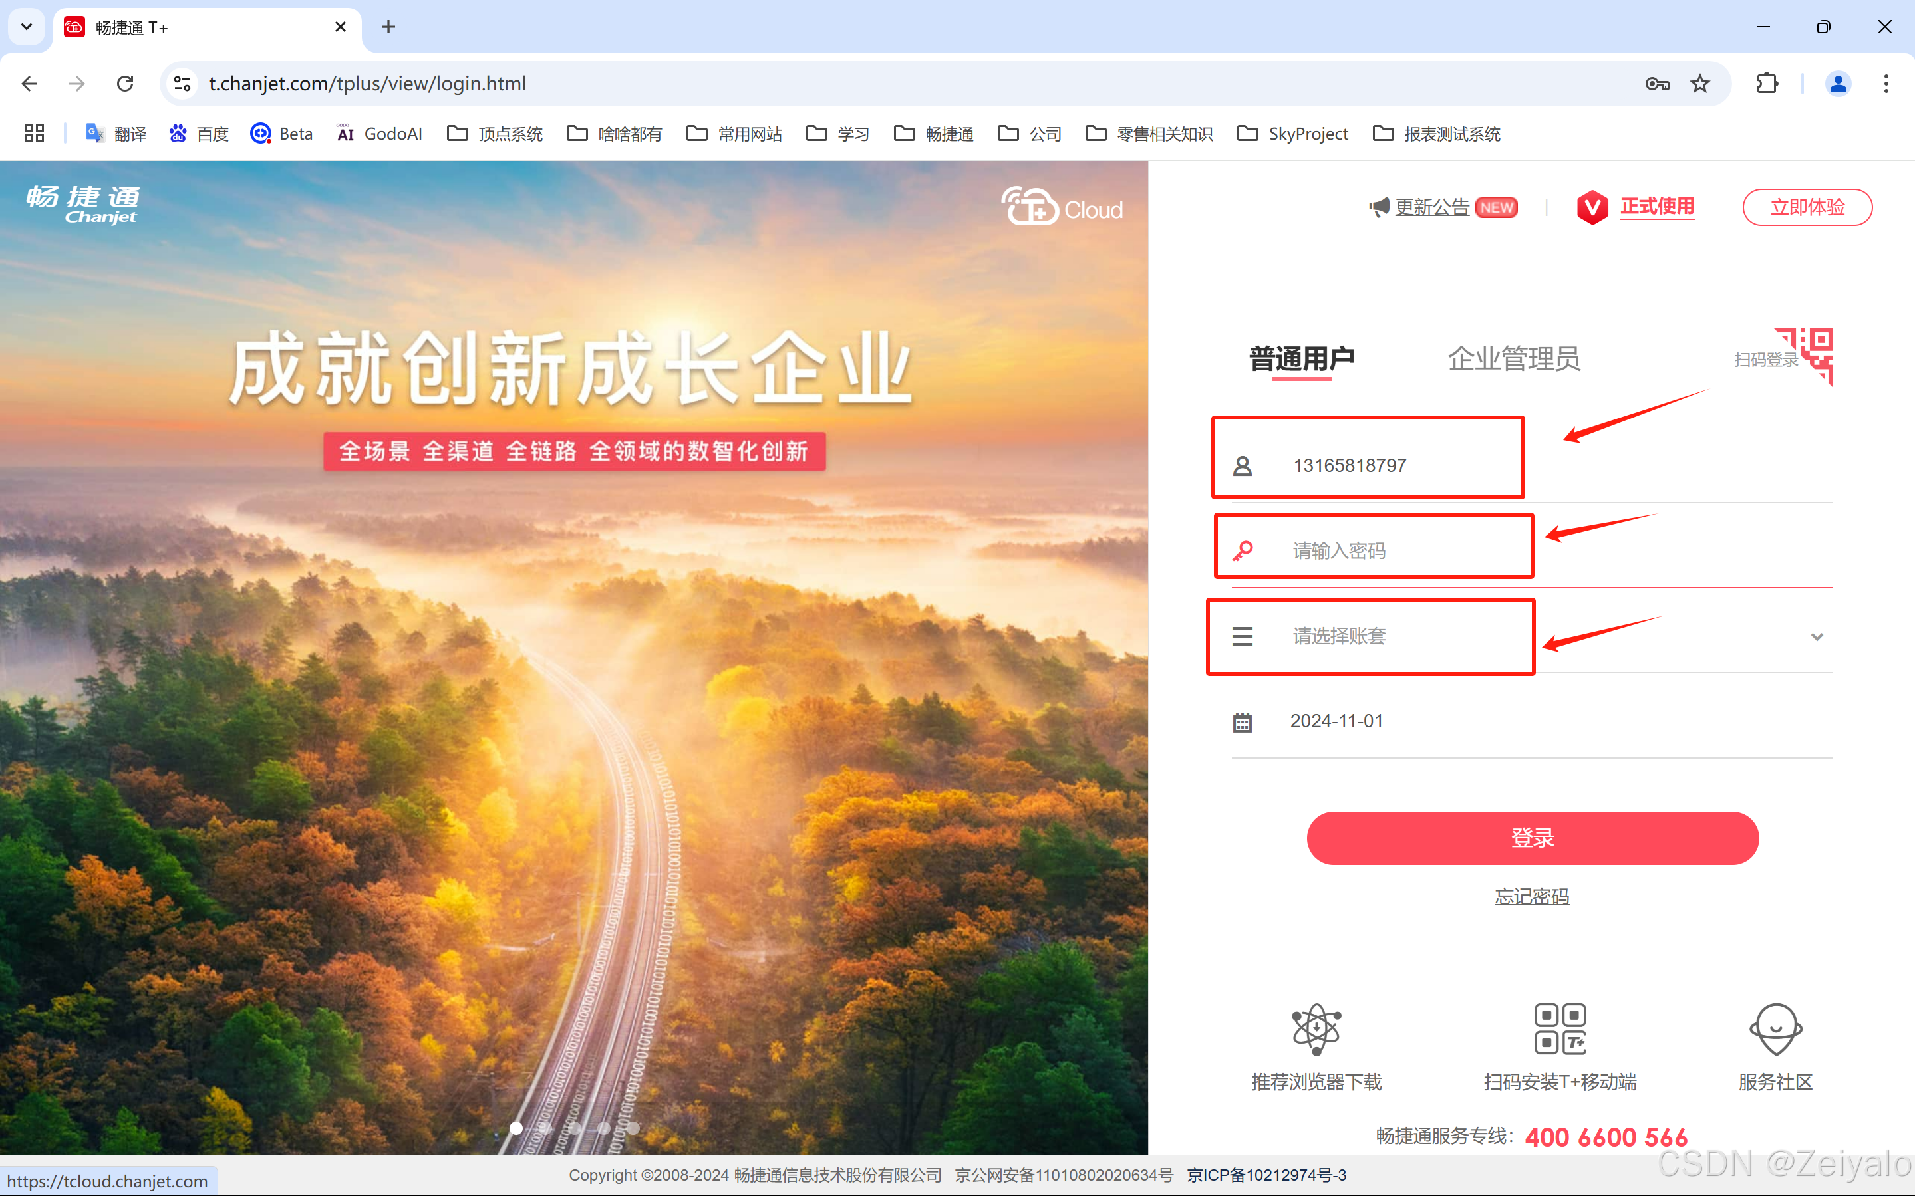Open the Chrome extensions puzzle icon
The width and height of the screenshot is (1915, 1196).
click(1767, 84)
